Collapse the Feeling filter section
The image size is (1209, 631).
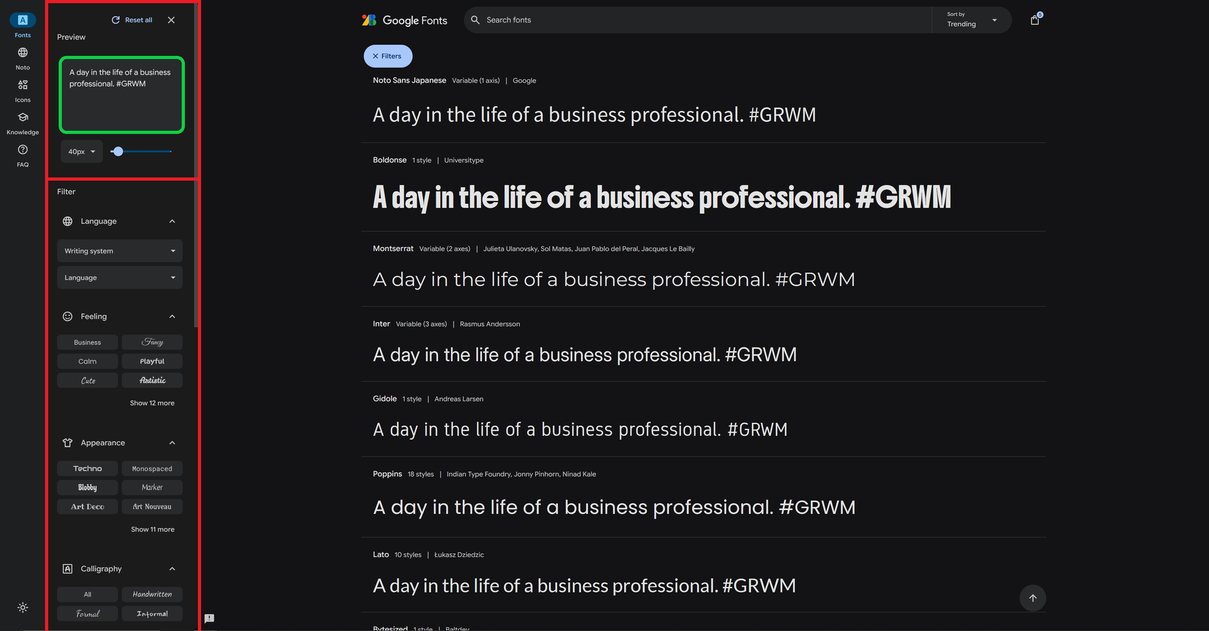click(172, 316)
